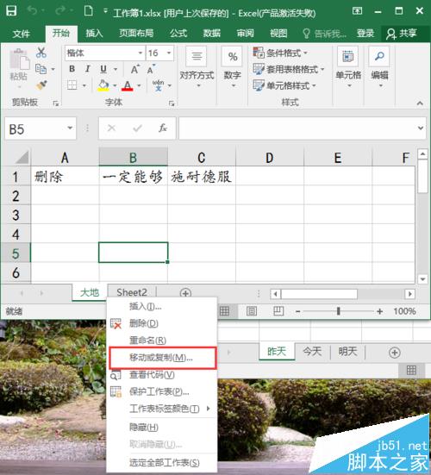Image resolution: width=431 pixels, height=475 pixels.
Task: Choose 选定全部工作表(S) menu item
Action: point(163,463)
